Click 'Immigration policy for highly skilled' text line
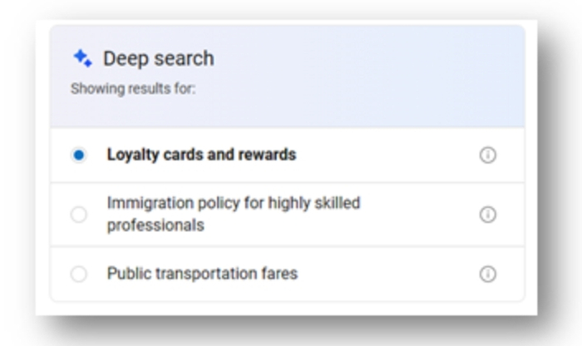Viewport: 582px width, 346px height. (233, 203)
